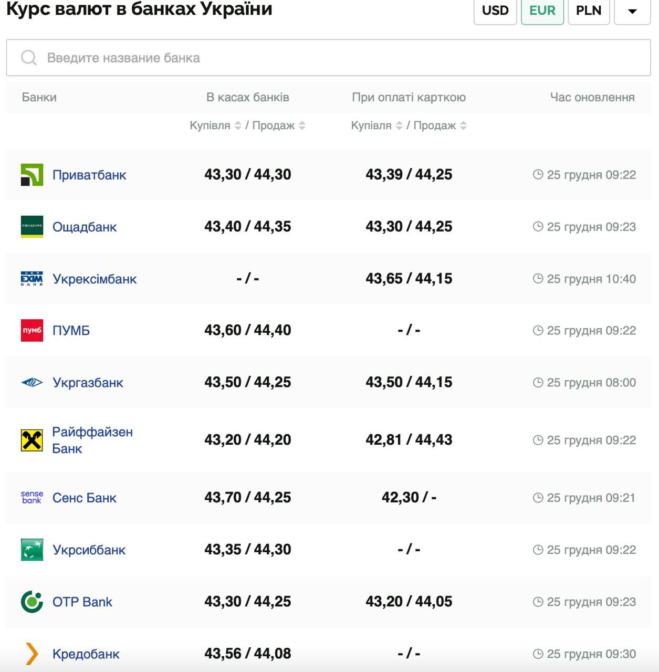Select the EUR currency tab
Image resolution: width=659 pixels, height=672 pixels.
[542, 11]
